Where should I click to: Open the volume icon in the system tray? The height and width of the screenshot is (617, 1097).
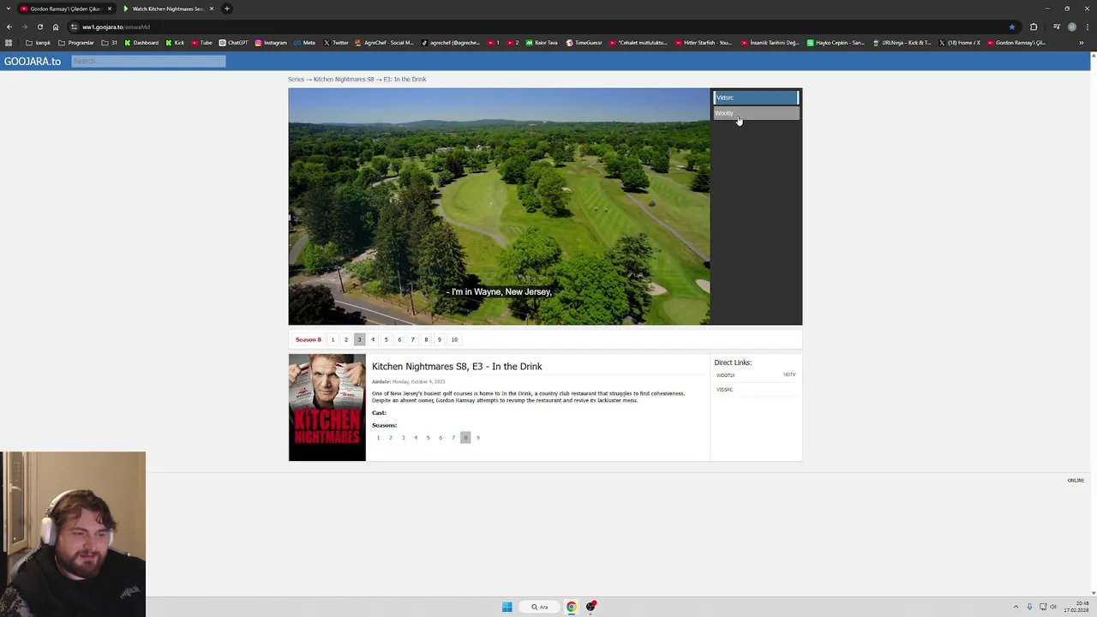point(1053,607)
